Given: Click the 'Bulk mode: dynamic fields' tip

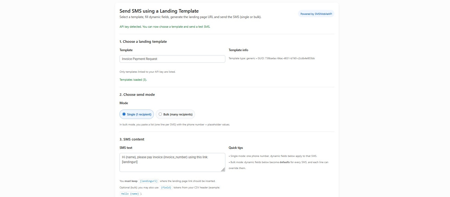Looking at the screenshot, I should (x=278, y=165).
